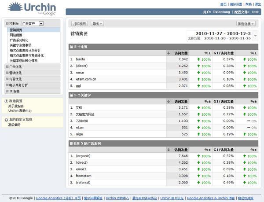Click the 帮助资源 question mark icon

pyautogui.click(x=6, y=101)
